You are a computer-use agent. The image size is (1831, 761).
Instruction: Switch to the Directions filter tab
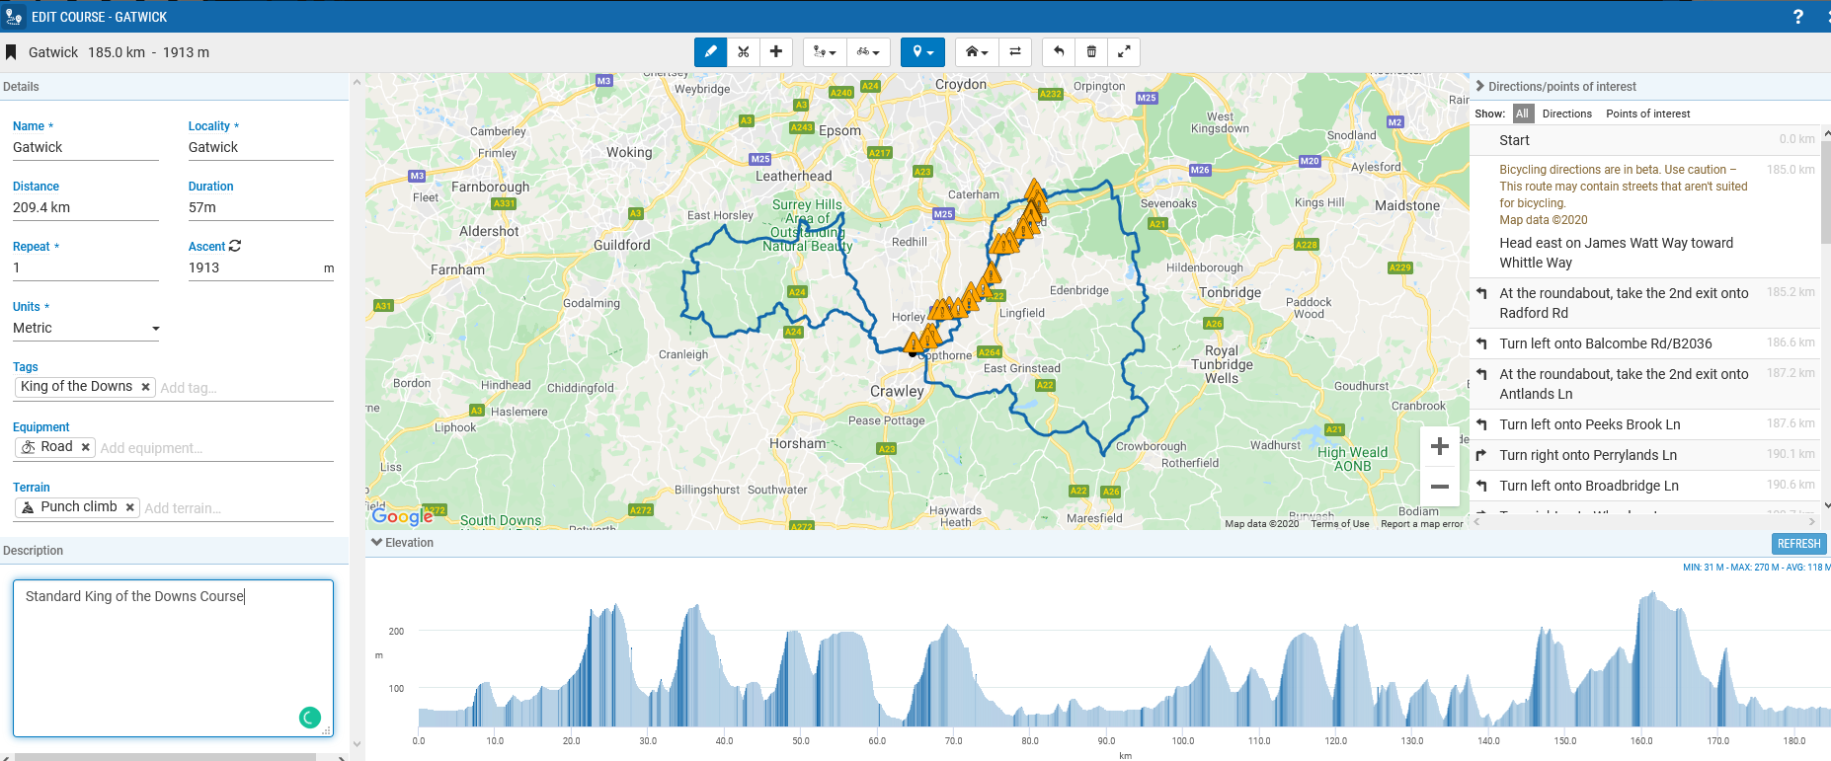click(x=1566, y=114)
